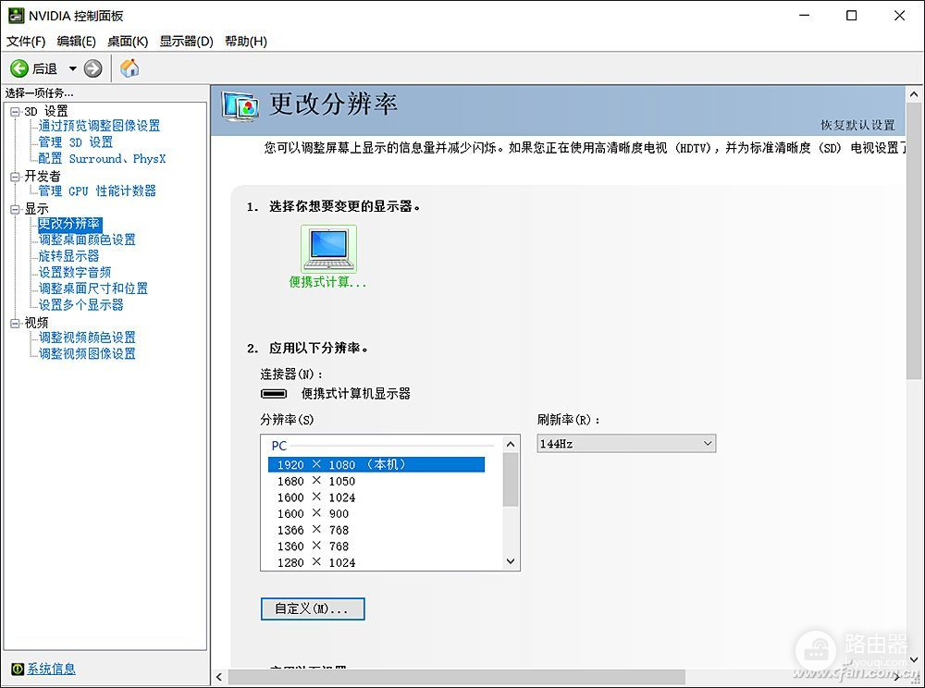This screenshot has height=688, width=925.
Task: Select the 便携式计算机 laptop display icon
Action: pyautogui.click(x=327, y=248)
